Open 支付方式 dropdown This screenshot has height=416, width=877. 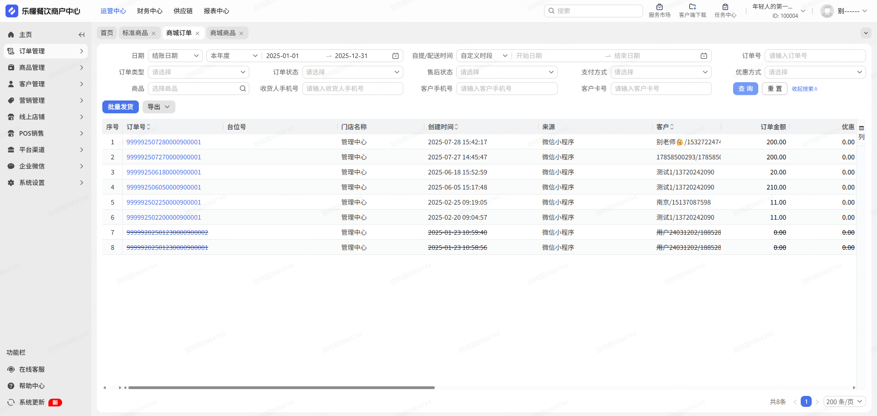tap(661, 72)
